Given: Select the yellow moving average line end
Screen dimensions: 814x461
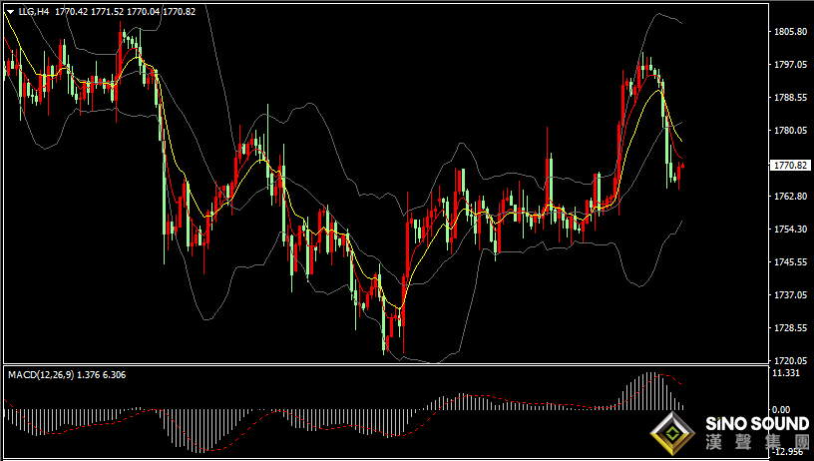Looking at the screenshot, I should (x=680, y=140).
